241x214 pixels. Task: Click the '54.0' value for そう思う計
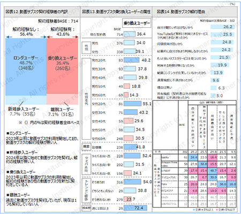147,182
